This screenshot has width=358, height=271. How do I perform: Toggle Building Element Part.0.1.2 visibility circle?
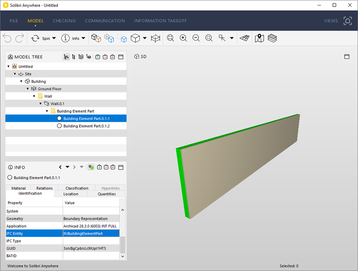(59, 126)
